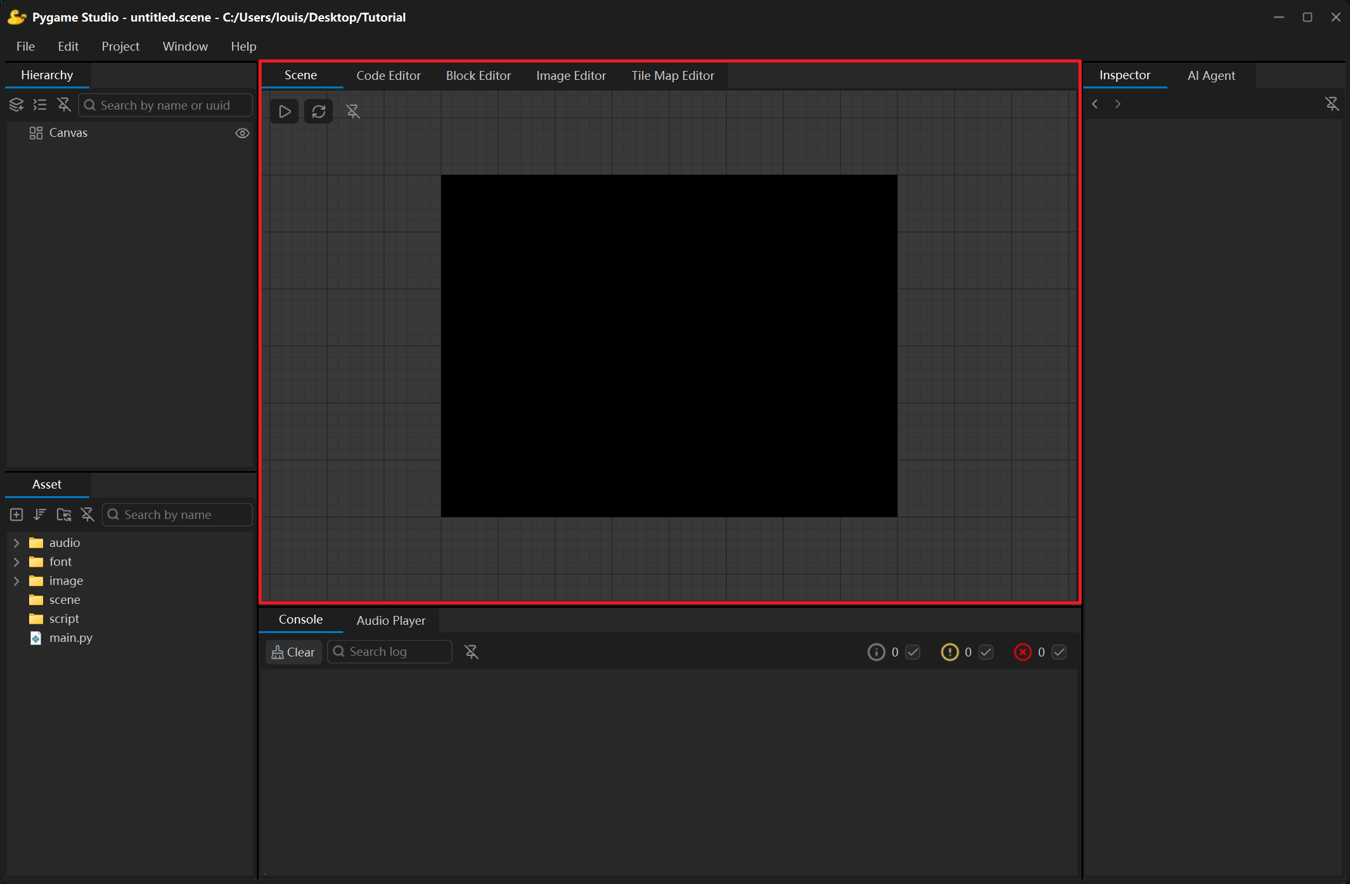Clear the console log
1350x884 pixels.
point(293,652)
